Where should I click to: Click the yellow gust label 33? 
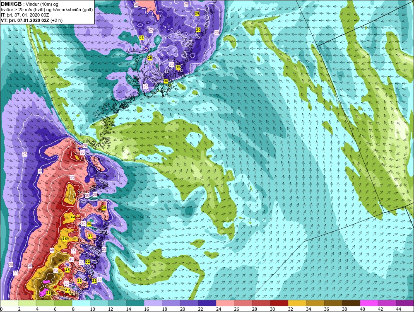[x=94, y=281]
